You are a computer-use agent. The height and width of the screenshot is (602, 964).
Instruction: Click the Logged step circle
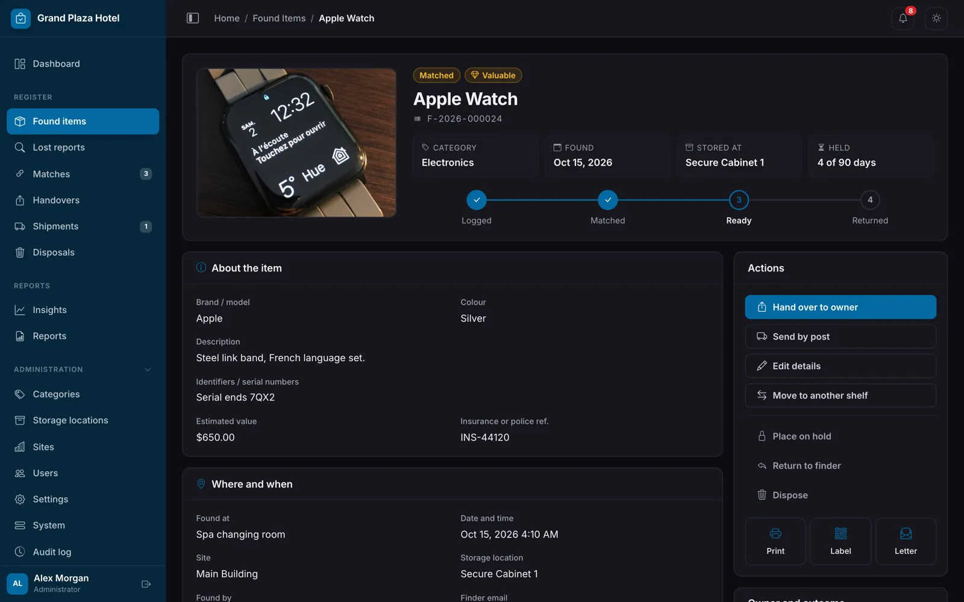(477, 200)
